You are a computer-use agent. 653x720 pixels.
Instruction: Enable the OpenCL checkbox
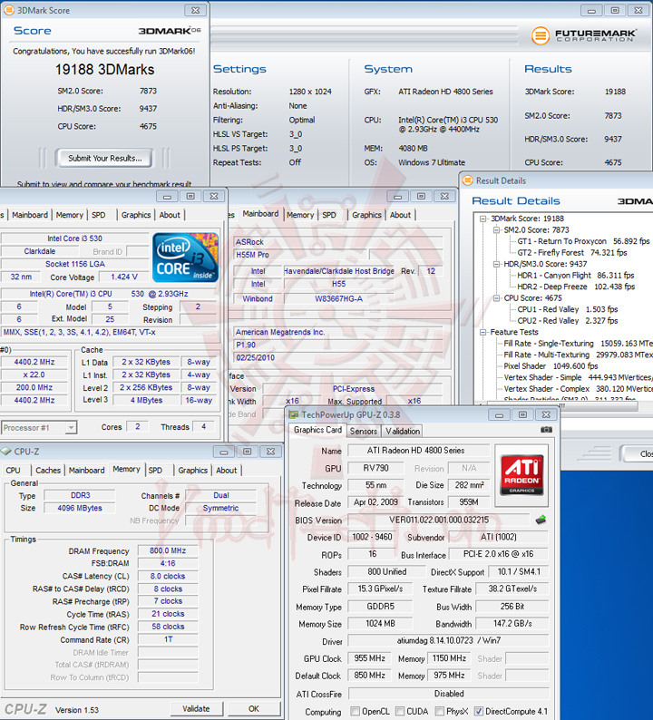355,711
